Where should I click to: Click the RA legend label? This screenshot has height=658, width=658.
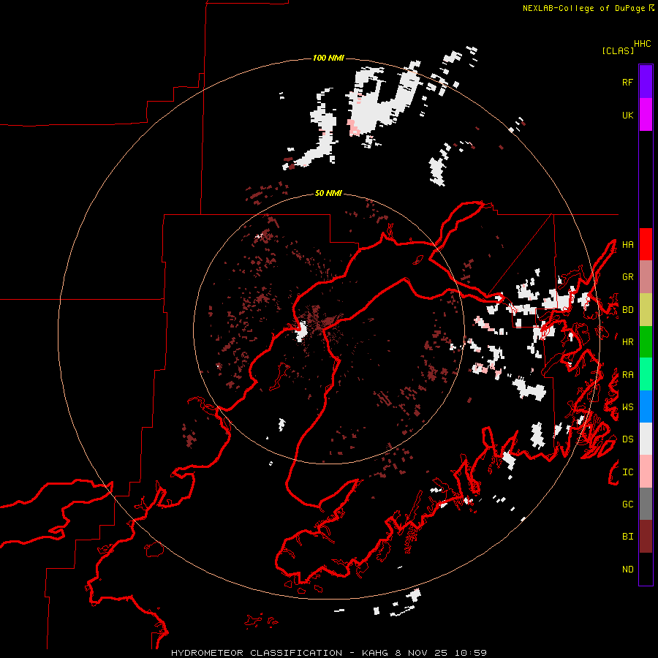pyautogui.click(x=627, y=375)
